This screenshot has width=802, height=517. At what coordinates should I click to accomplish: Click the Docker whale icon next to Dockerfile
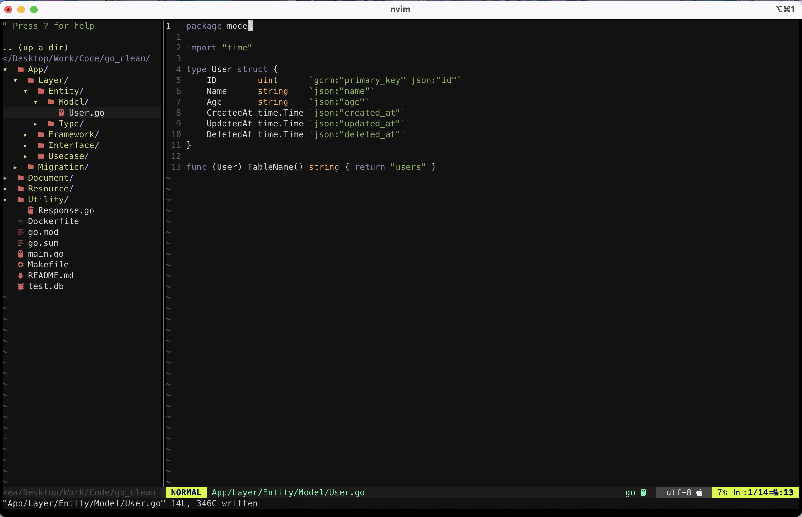click(20, 221)
